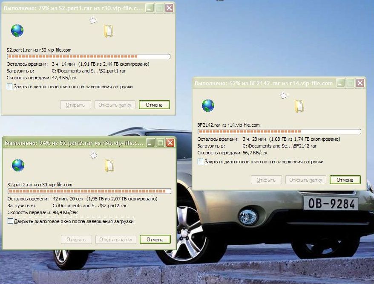
Task: Click the globe icon in the S2.part1.rar download dialog
Action: tap(17, 30)
